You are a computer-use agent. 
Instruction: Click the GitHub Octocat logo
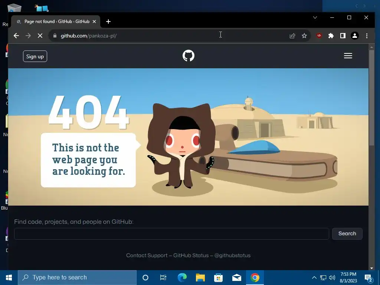pyautogui.click(x=188, y=56)
